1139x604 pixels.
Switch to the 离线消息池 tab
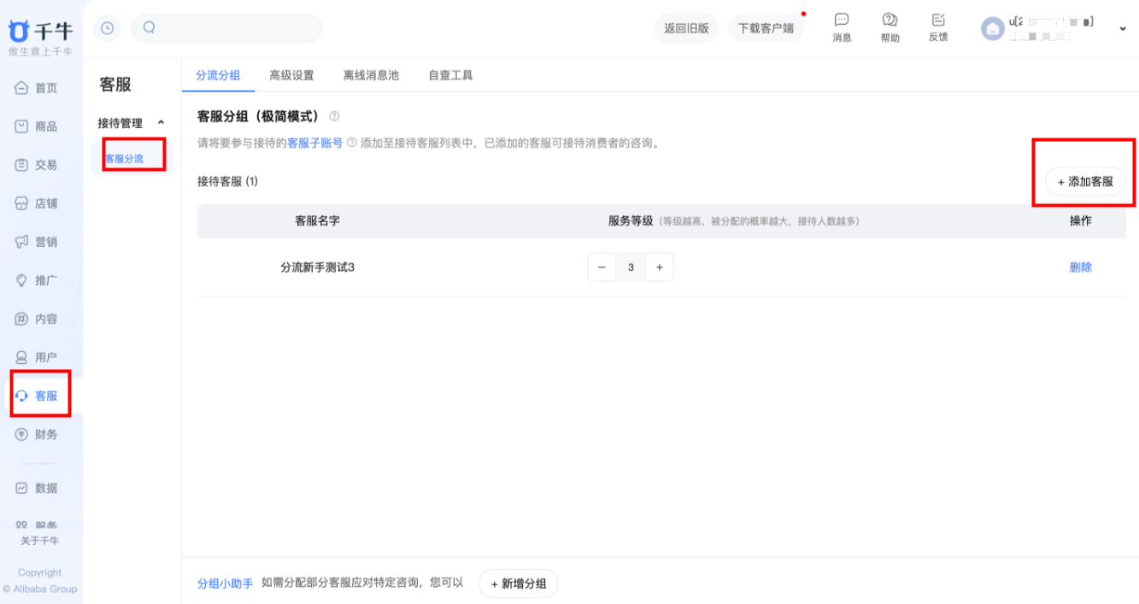click(x=371, y=75)
